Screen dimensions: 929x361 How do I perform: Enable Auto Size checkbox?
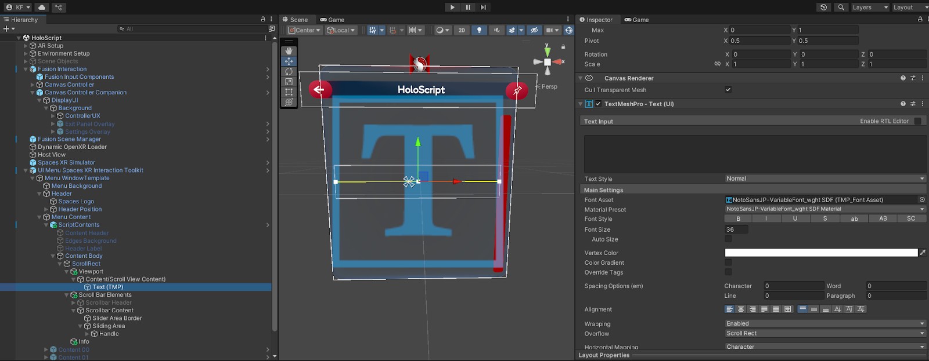[x=728, y=239]
